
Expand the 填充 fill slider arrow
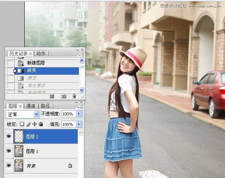(79, 124)
